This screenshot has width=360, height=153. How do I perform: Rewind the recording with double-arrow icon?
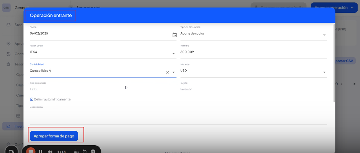[50, 151]
